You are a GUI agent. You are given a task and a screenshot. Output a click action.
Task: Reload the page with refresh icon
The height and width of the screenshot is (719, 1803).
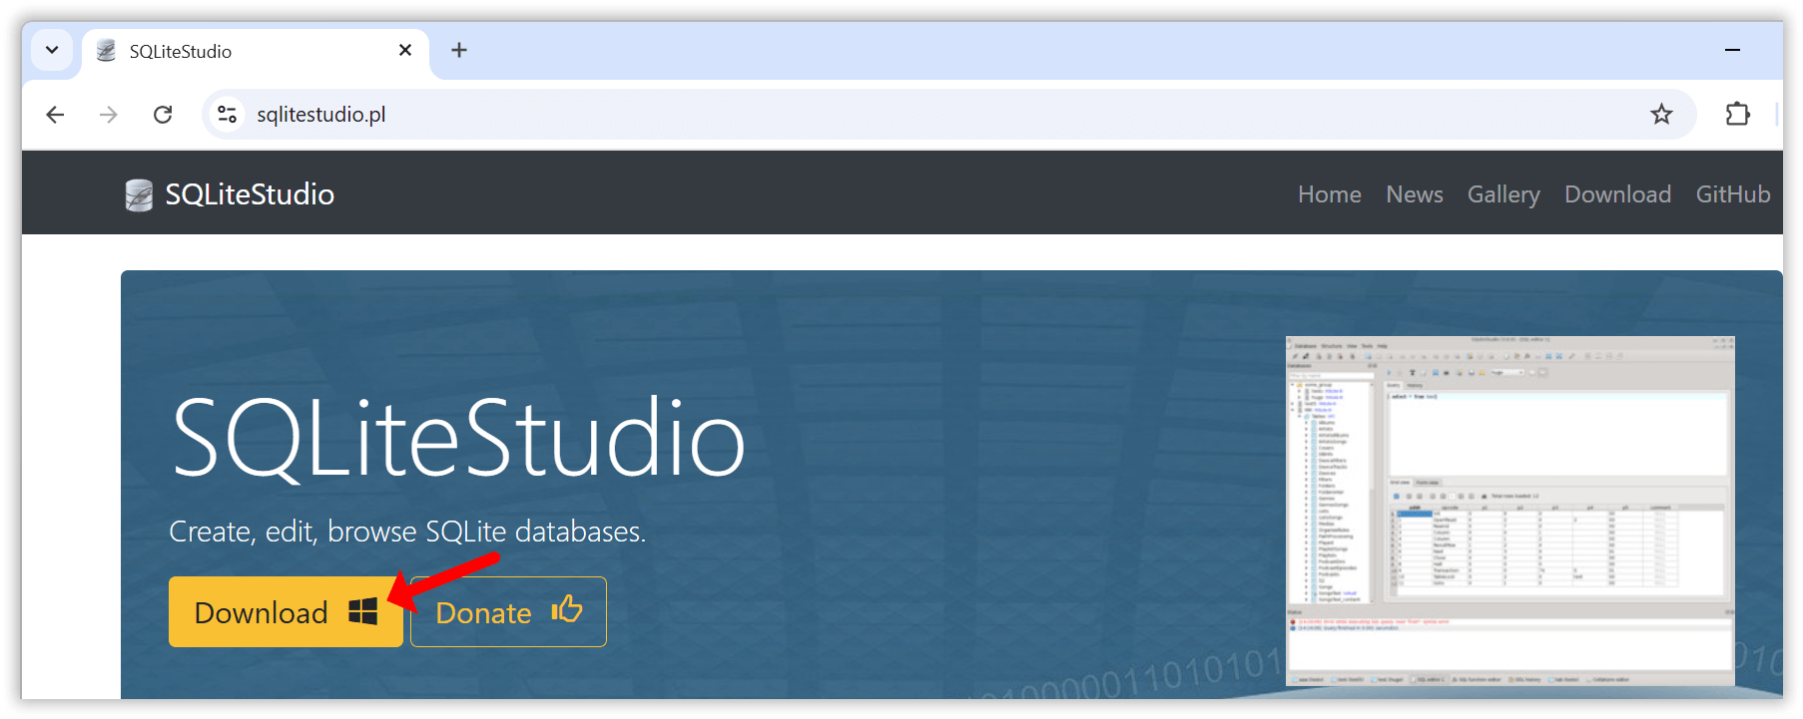pyautogui.click(x=163, y=115)
